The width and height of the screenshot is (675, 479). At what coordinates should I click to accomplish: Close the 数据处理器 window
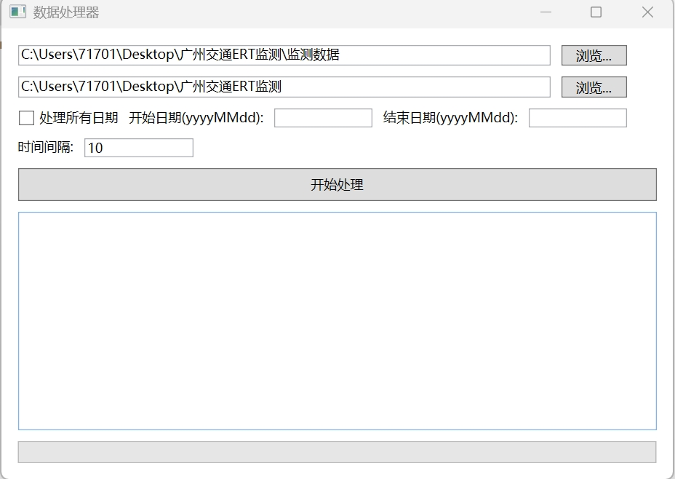coord(647,12)
